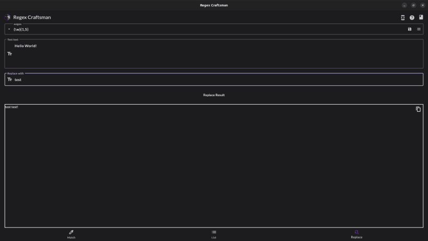This screenshot has width=428, height=241.
Task: Save the regex with the floppy disk icon
Action: tap(409, 29)
